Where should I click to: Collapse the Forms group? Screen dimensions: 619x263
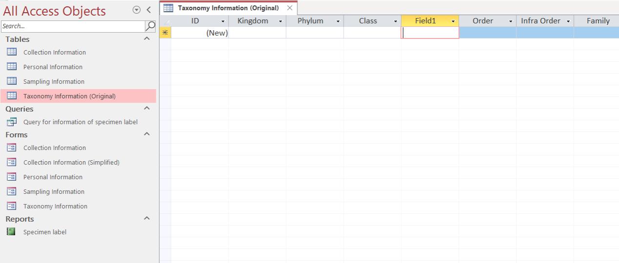click(147, 134)
